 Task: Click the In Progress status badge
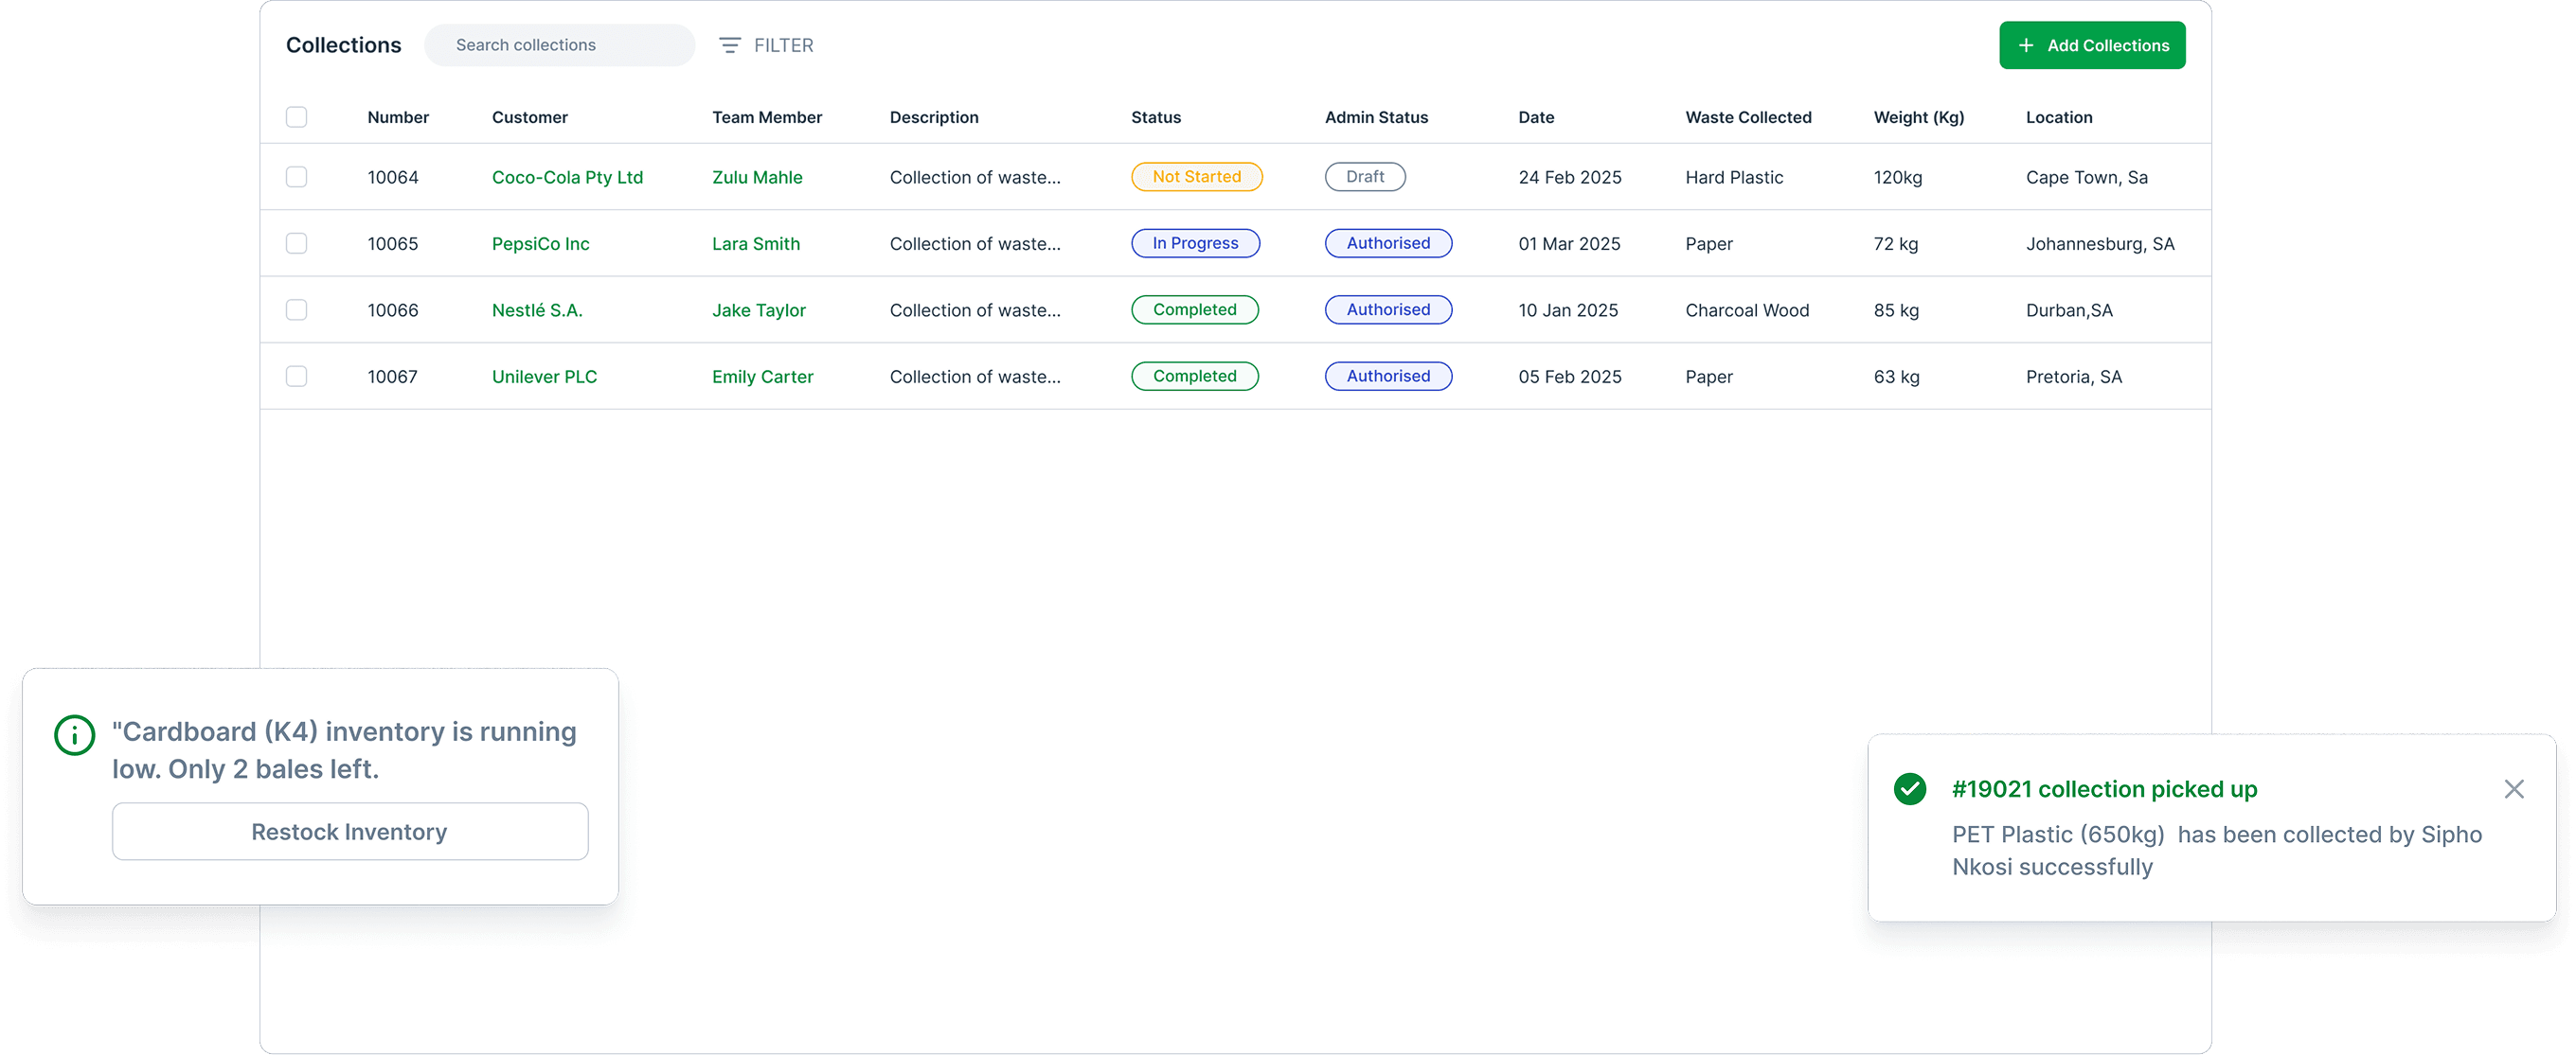pos(1195,243)
